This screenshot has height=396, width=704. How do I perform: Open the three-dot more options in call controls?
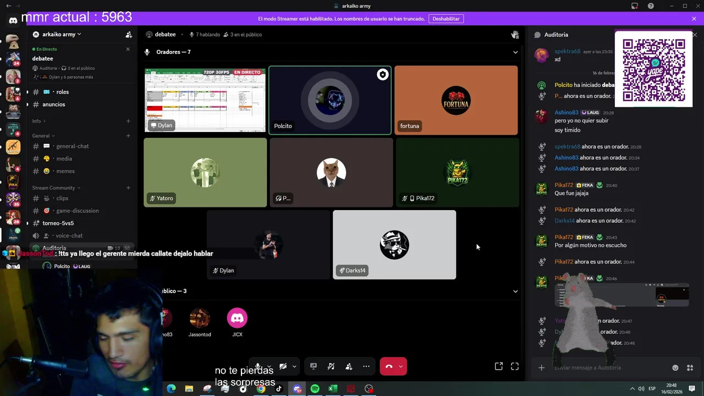coord(366,366)
